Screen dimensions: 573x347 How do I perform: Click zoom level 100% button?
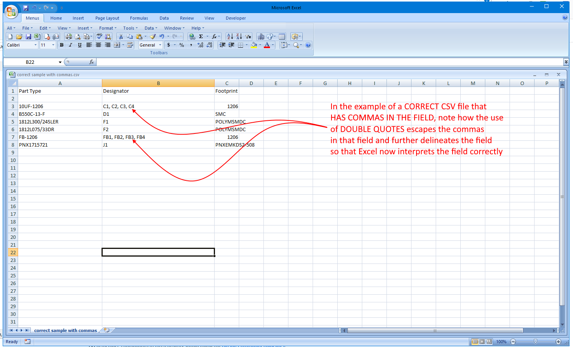501,342
